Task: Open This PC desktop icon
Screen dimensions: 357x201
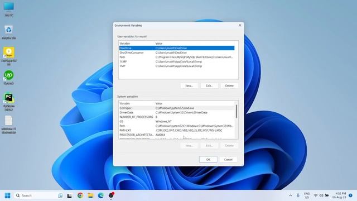Action: [x=9, y=9]
